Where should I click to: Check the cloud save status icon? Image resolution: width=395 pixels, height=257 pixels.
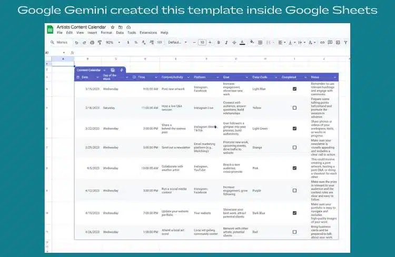(x=129, y=27)
